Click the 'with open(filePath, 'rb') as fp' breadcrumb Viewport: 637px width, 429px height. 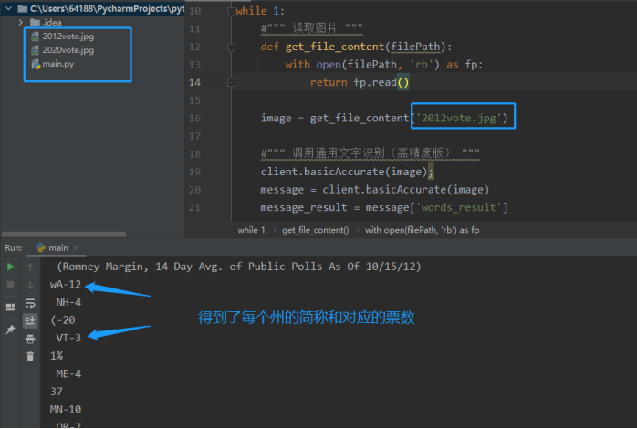click(423, 230)
